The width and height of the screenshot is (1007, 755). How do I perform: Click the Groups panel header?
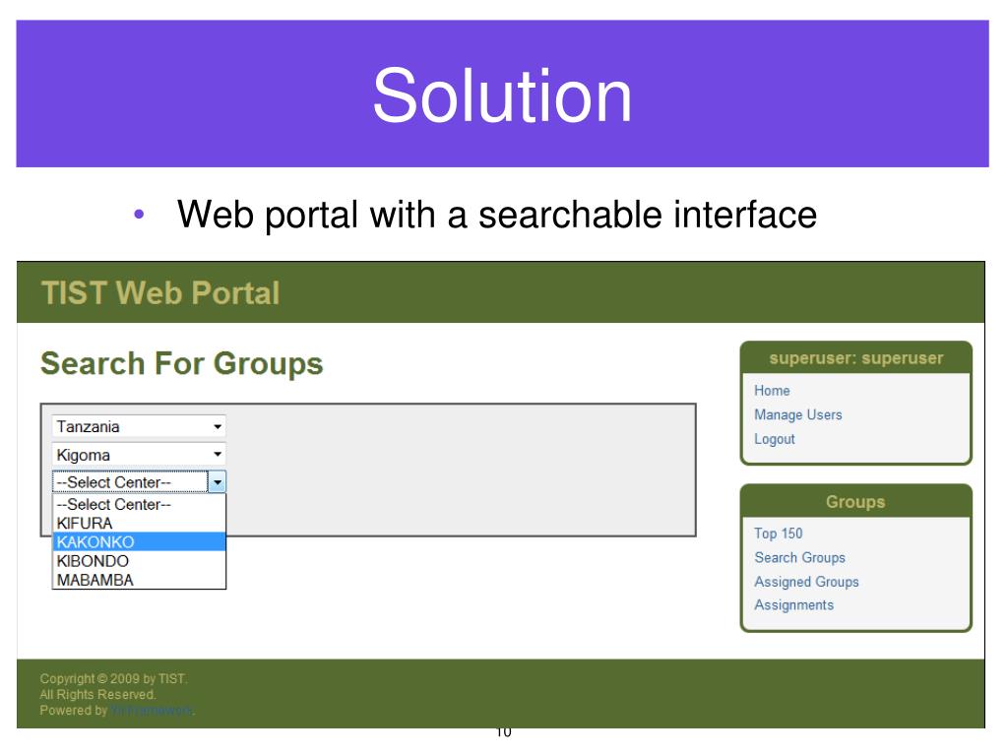(856, 501)
